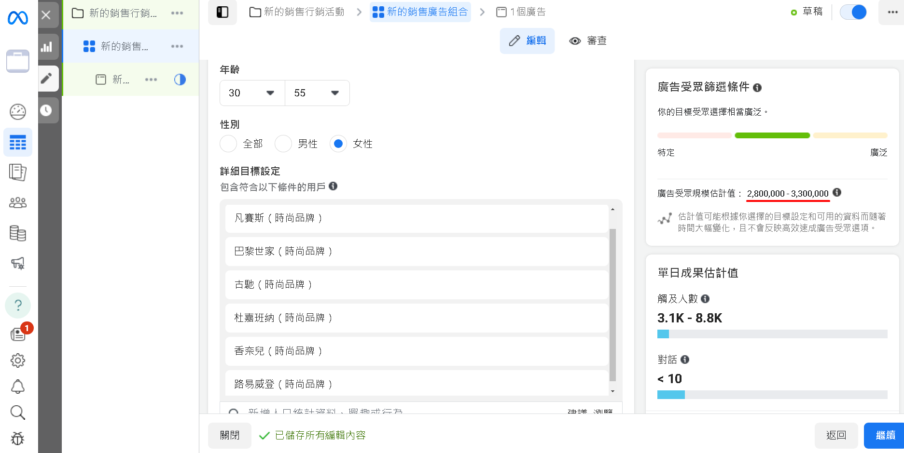Open more options for 新的銷售行銷 campaign
Screen dimensions: 904x453
pyautogui.click(x=177, y=13)
